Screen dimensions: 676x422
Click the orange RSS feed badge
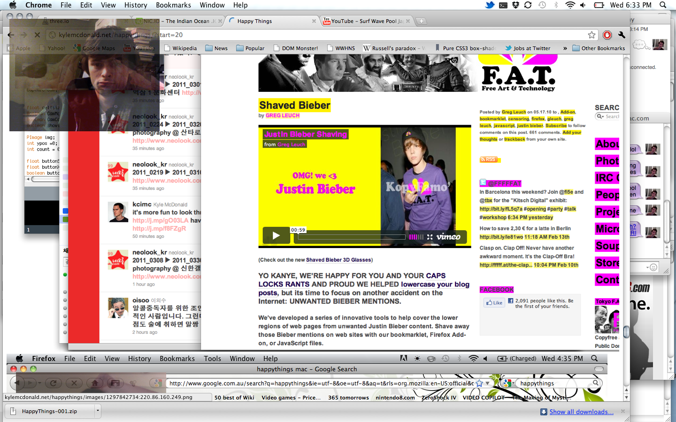(488, 159)
